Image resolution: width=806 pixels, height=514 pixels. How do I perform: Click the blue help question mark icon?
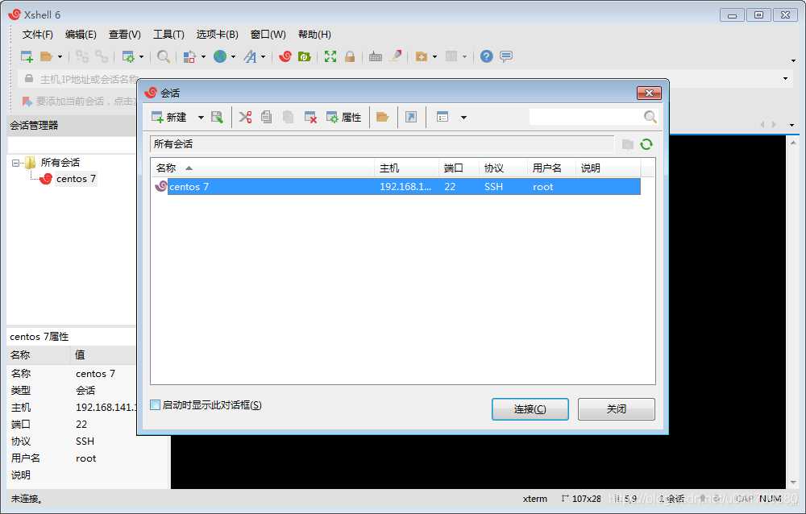486,56
